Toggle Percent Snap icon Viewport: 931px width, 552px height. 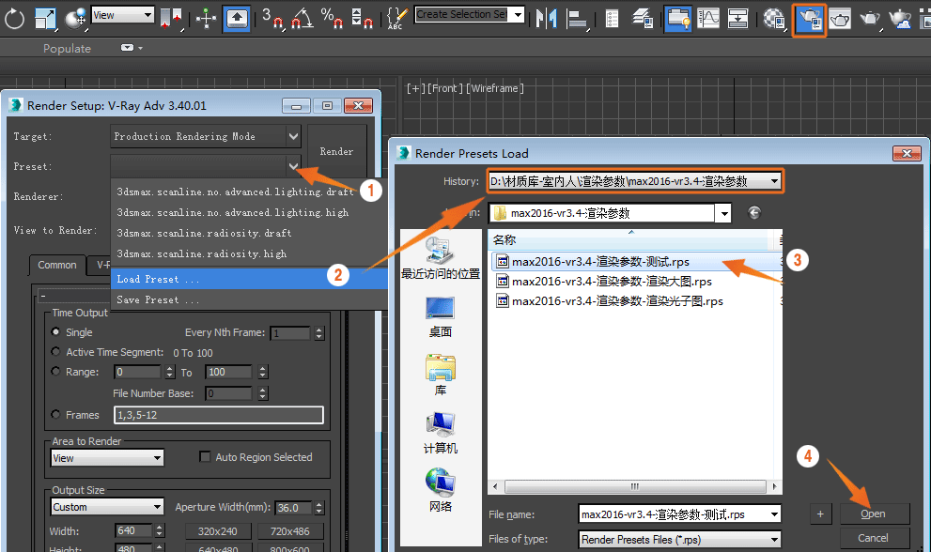tap(332, 19)
